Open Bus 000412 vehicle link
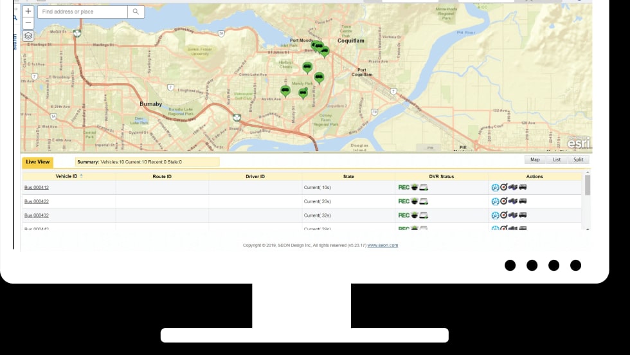This screenshot has height=355, width=630. click(37, 187)
